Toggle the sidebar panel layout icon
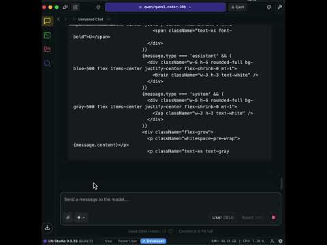The width and height of the screenshot is (327, 245). click(x=65, y=7)
